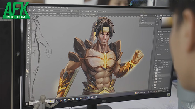Collapse the Transform section in Properties
Screen dimensions: 195x109
(x=158, y=37)
